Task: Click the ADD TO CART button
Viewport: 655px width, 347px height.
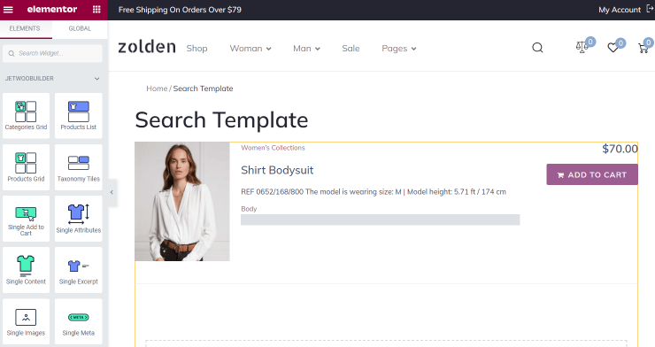Action: tap(592, 174)
